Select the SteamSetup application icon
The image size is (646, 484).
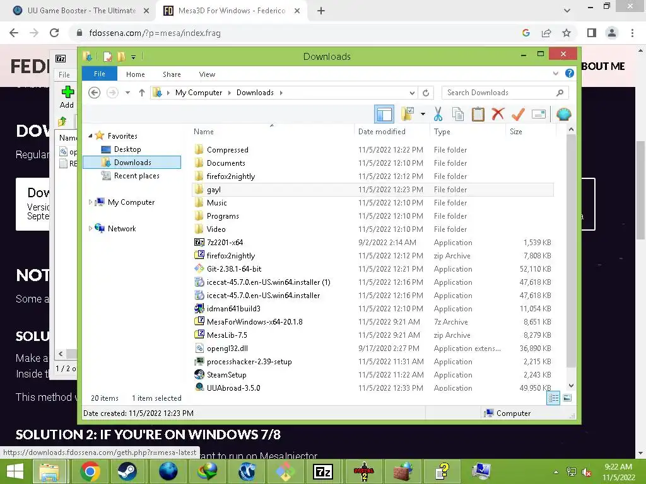199,374
